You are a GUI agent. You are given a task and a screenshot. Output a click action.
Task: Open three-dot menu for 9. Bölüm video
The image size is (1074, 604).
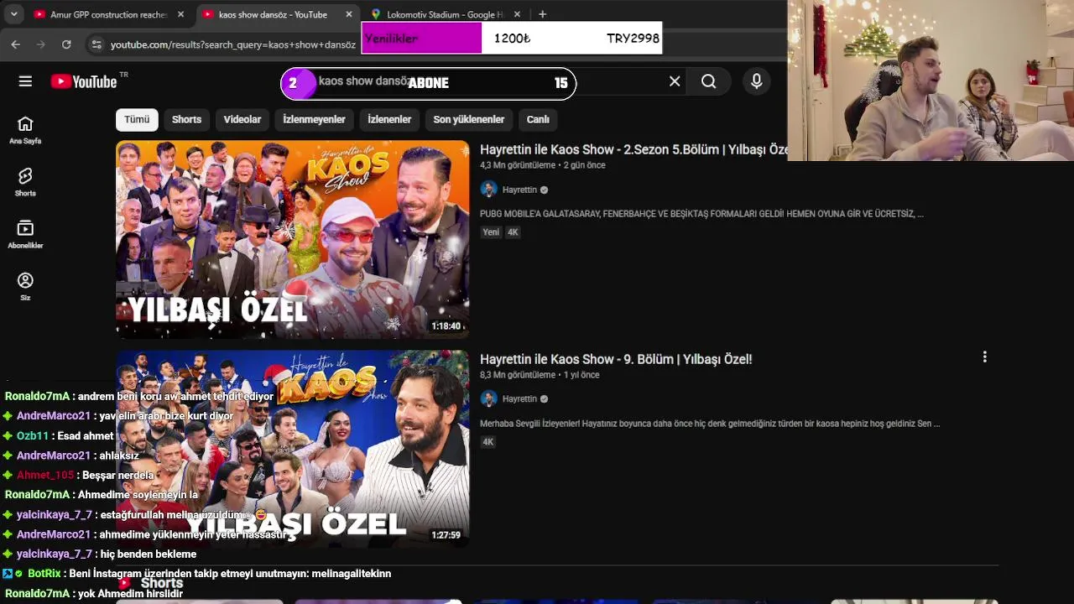pyautogui.click(x=984, y=357)
